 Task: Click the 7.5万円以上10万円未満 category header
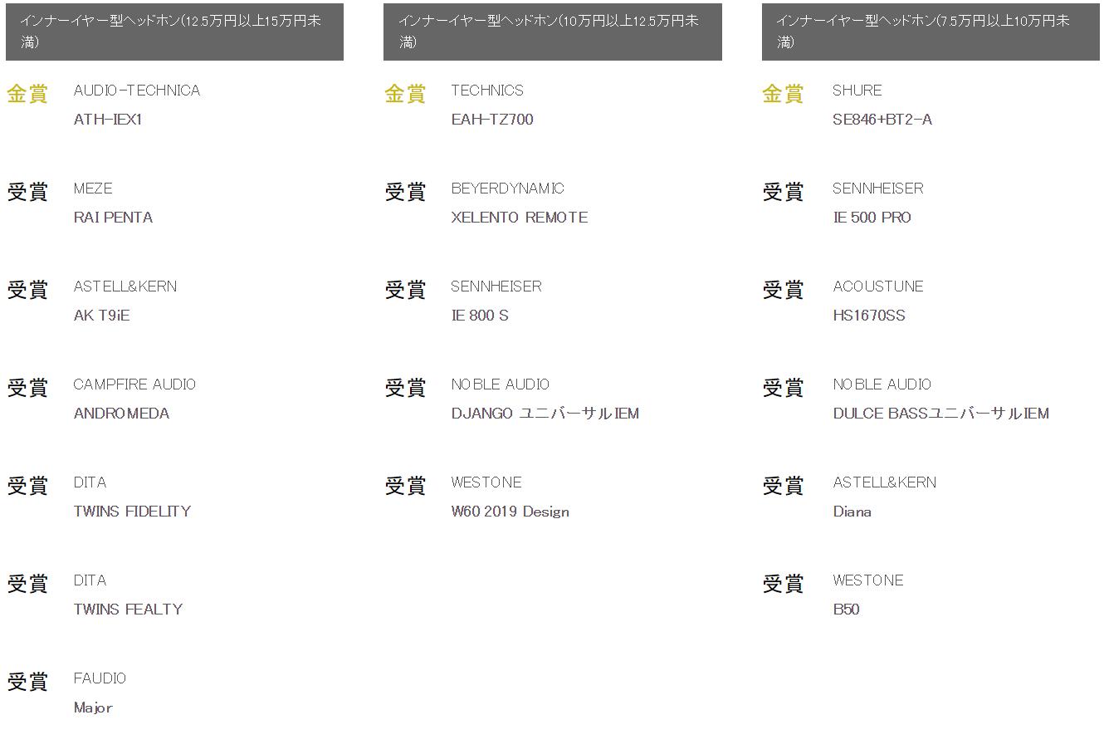point(931,32)
